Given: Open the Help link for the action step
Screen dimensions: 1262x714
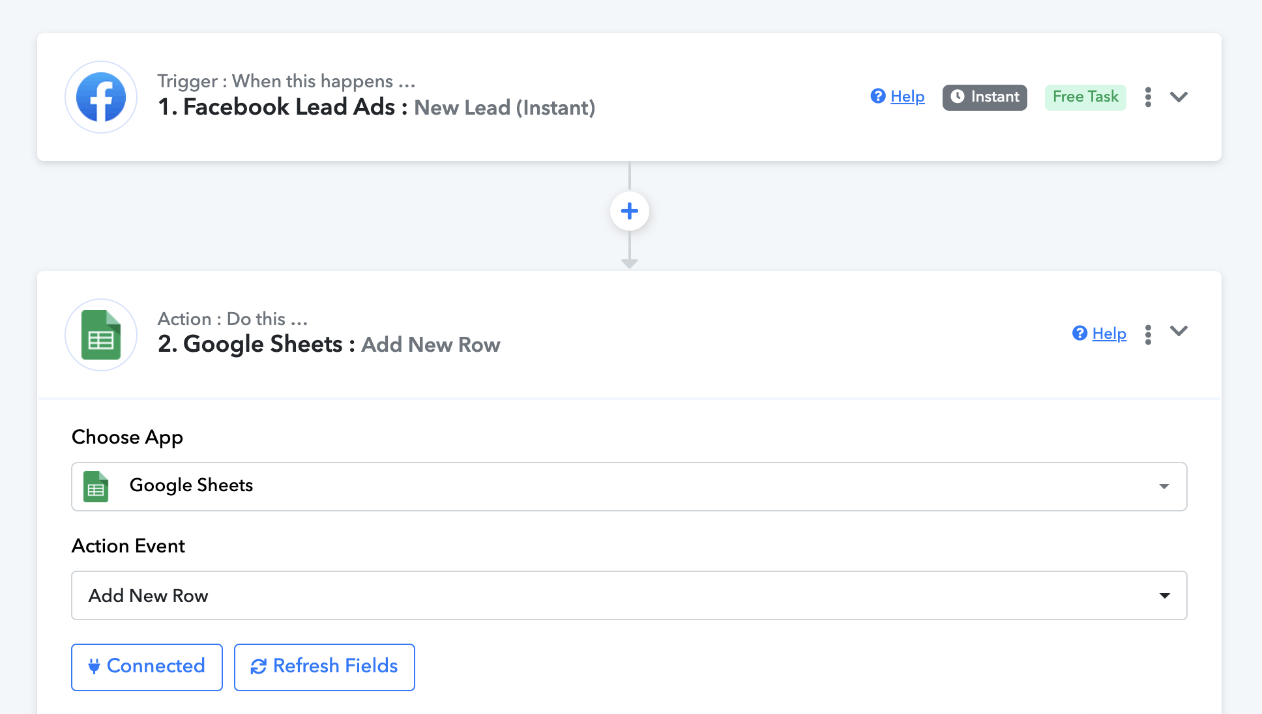Looking at the screenshot, I should coord(1109,334).
